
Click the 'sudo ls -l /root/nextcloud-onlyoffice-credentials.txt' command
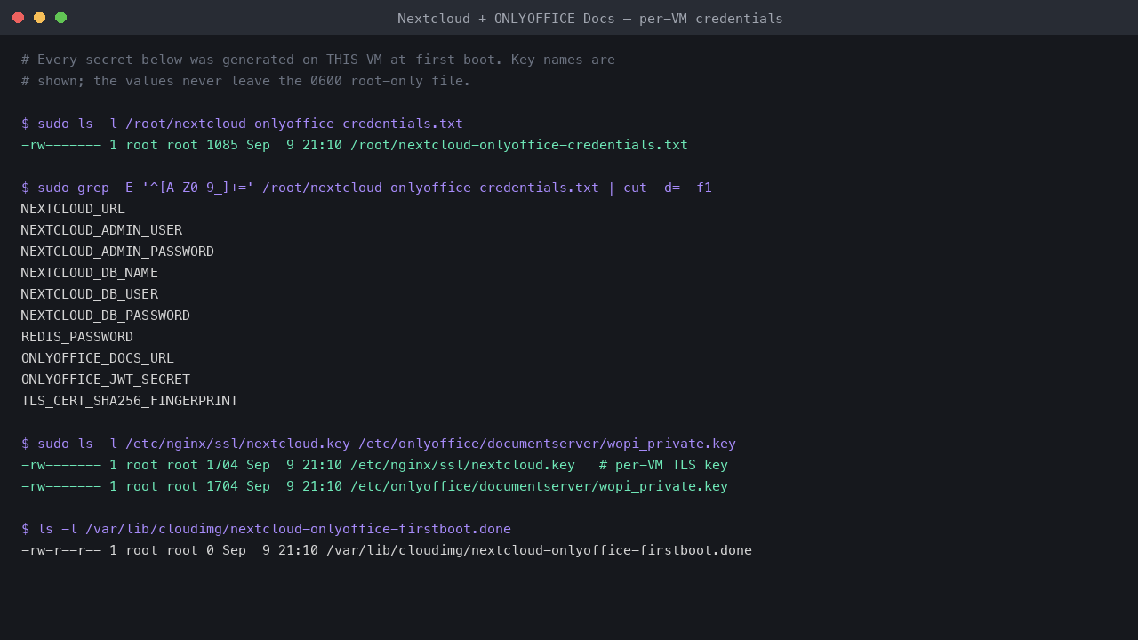click(242, 124)
